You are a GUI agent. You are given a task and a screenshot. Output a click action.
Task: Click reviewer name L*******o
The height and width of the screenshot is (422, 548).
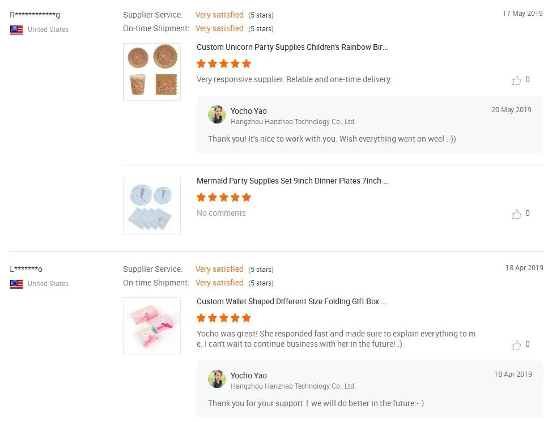(x=26, y=269)
